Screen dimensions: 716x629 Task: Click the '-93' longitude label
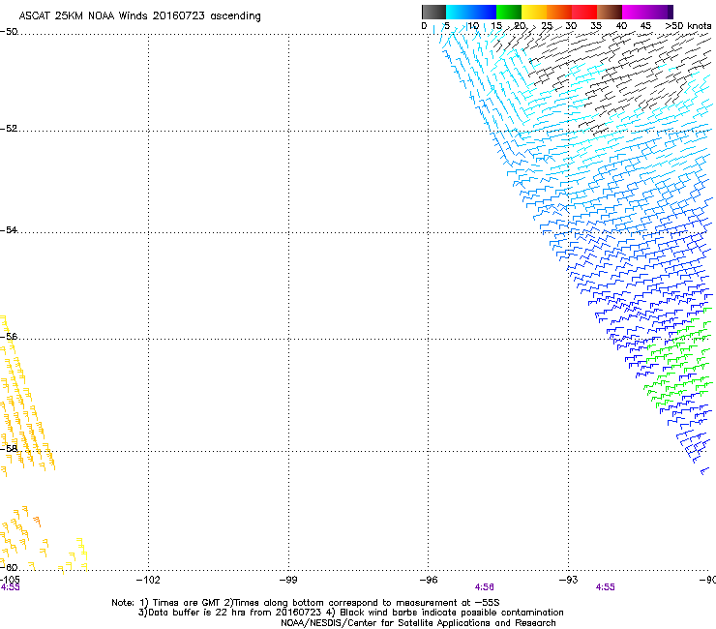[568, 580]
